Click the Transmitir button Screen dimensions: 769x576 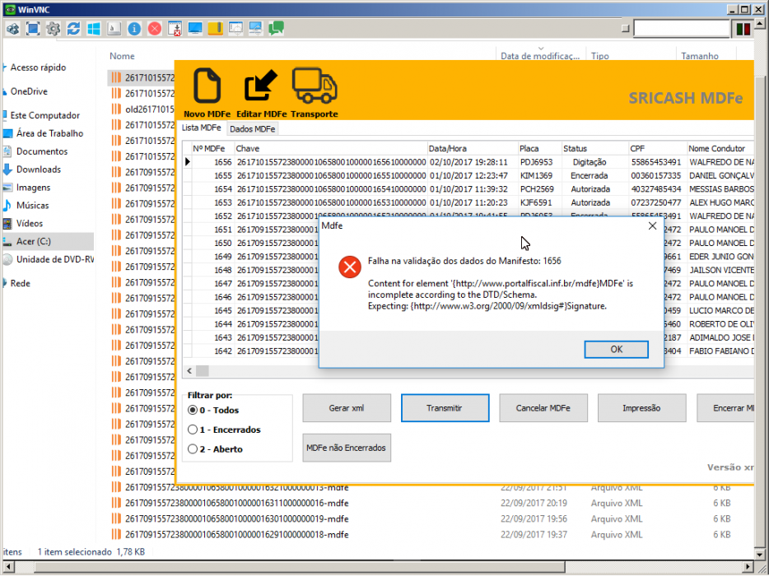(x=445, y=408)
